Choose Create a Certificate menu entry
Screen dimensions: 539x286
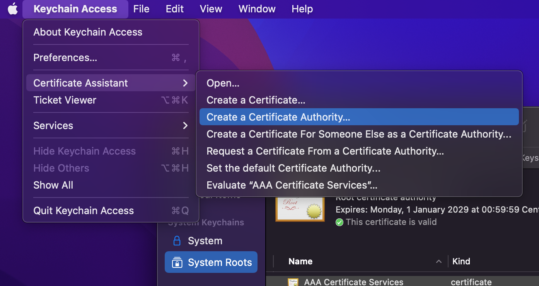pyautogui.click(x=256, y=100)
